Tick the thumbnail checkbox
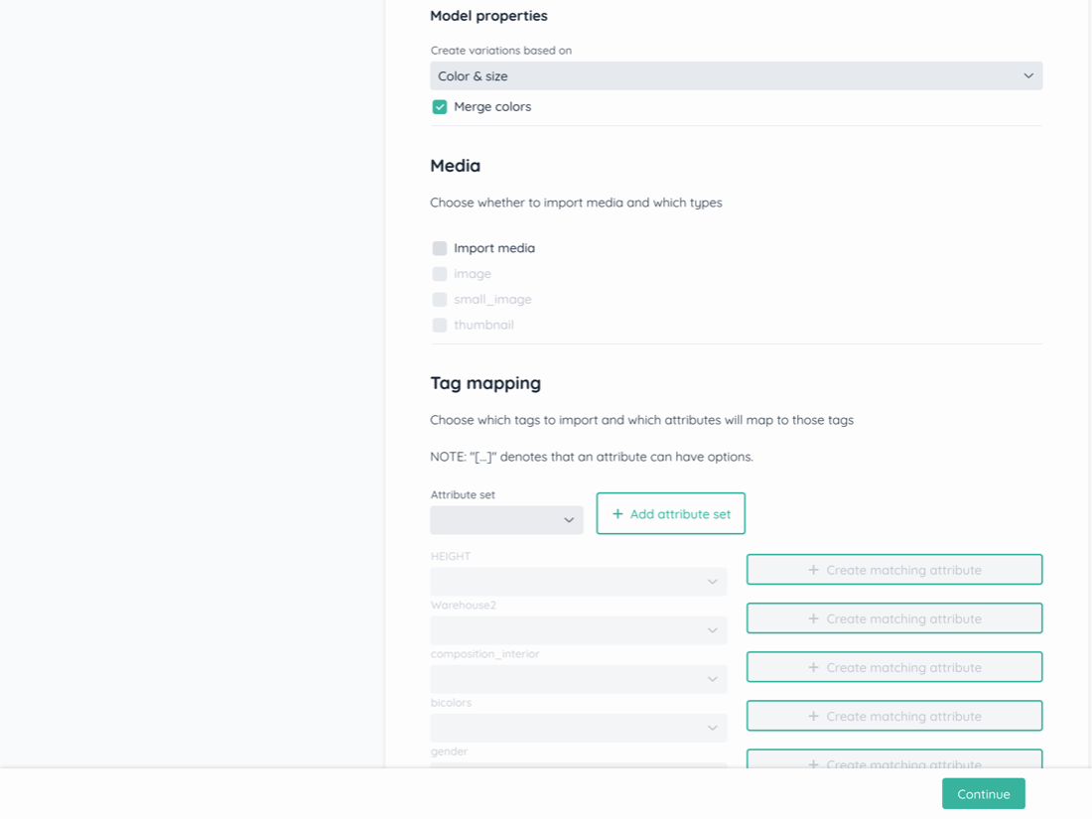 (x=440, y=326)
